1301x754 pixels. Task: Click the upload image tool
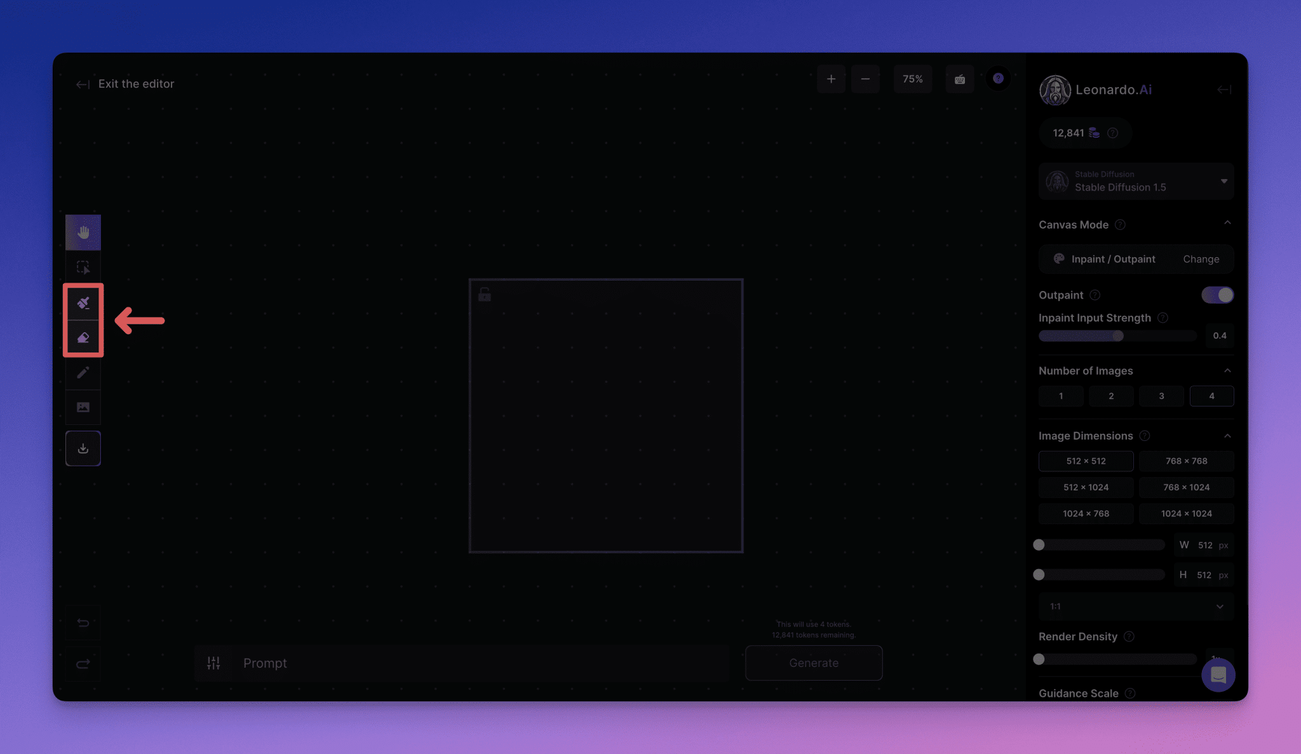point(83,407)
